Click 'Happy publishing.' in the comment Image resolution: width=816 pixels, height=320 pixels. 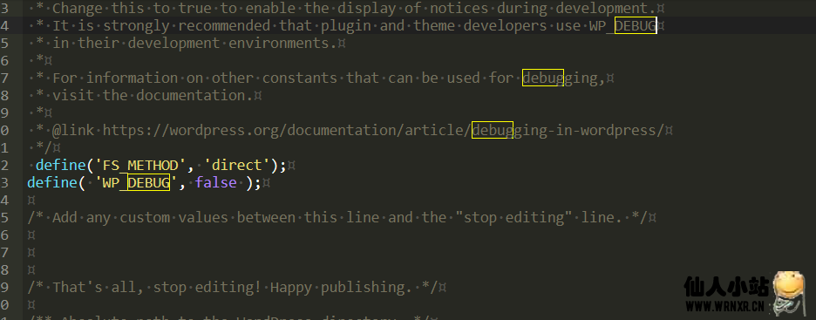(x=342, y=287)
